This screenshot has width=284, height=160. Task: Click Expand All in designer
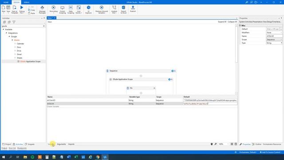[x=222, y=22]
